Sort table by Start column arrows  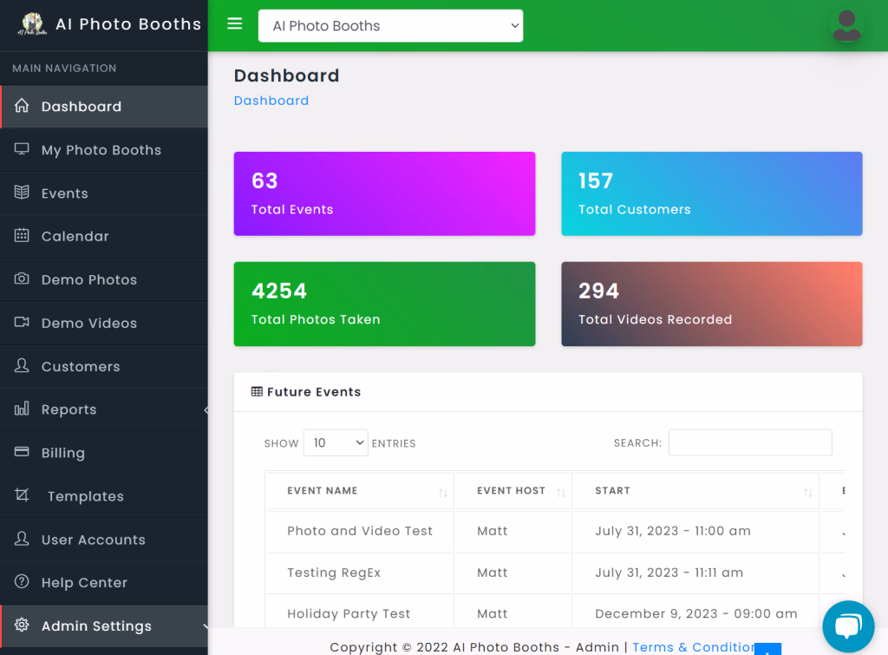807,493
